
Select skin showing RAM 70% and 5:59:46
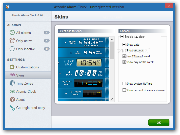tap(84, 42)
